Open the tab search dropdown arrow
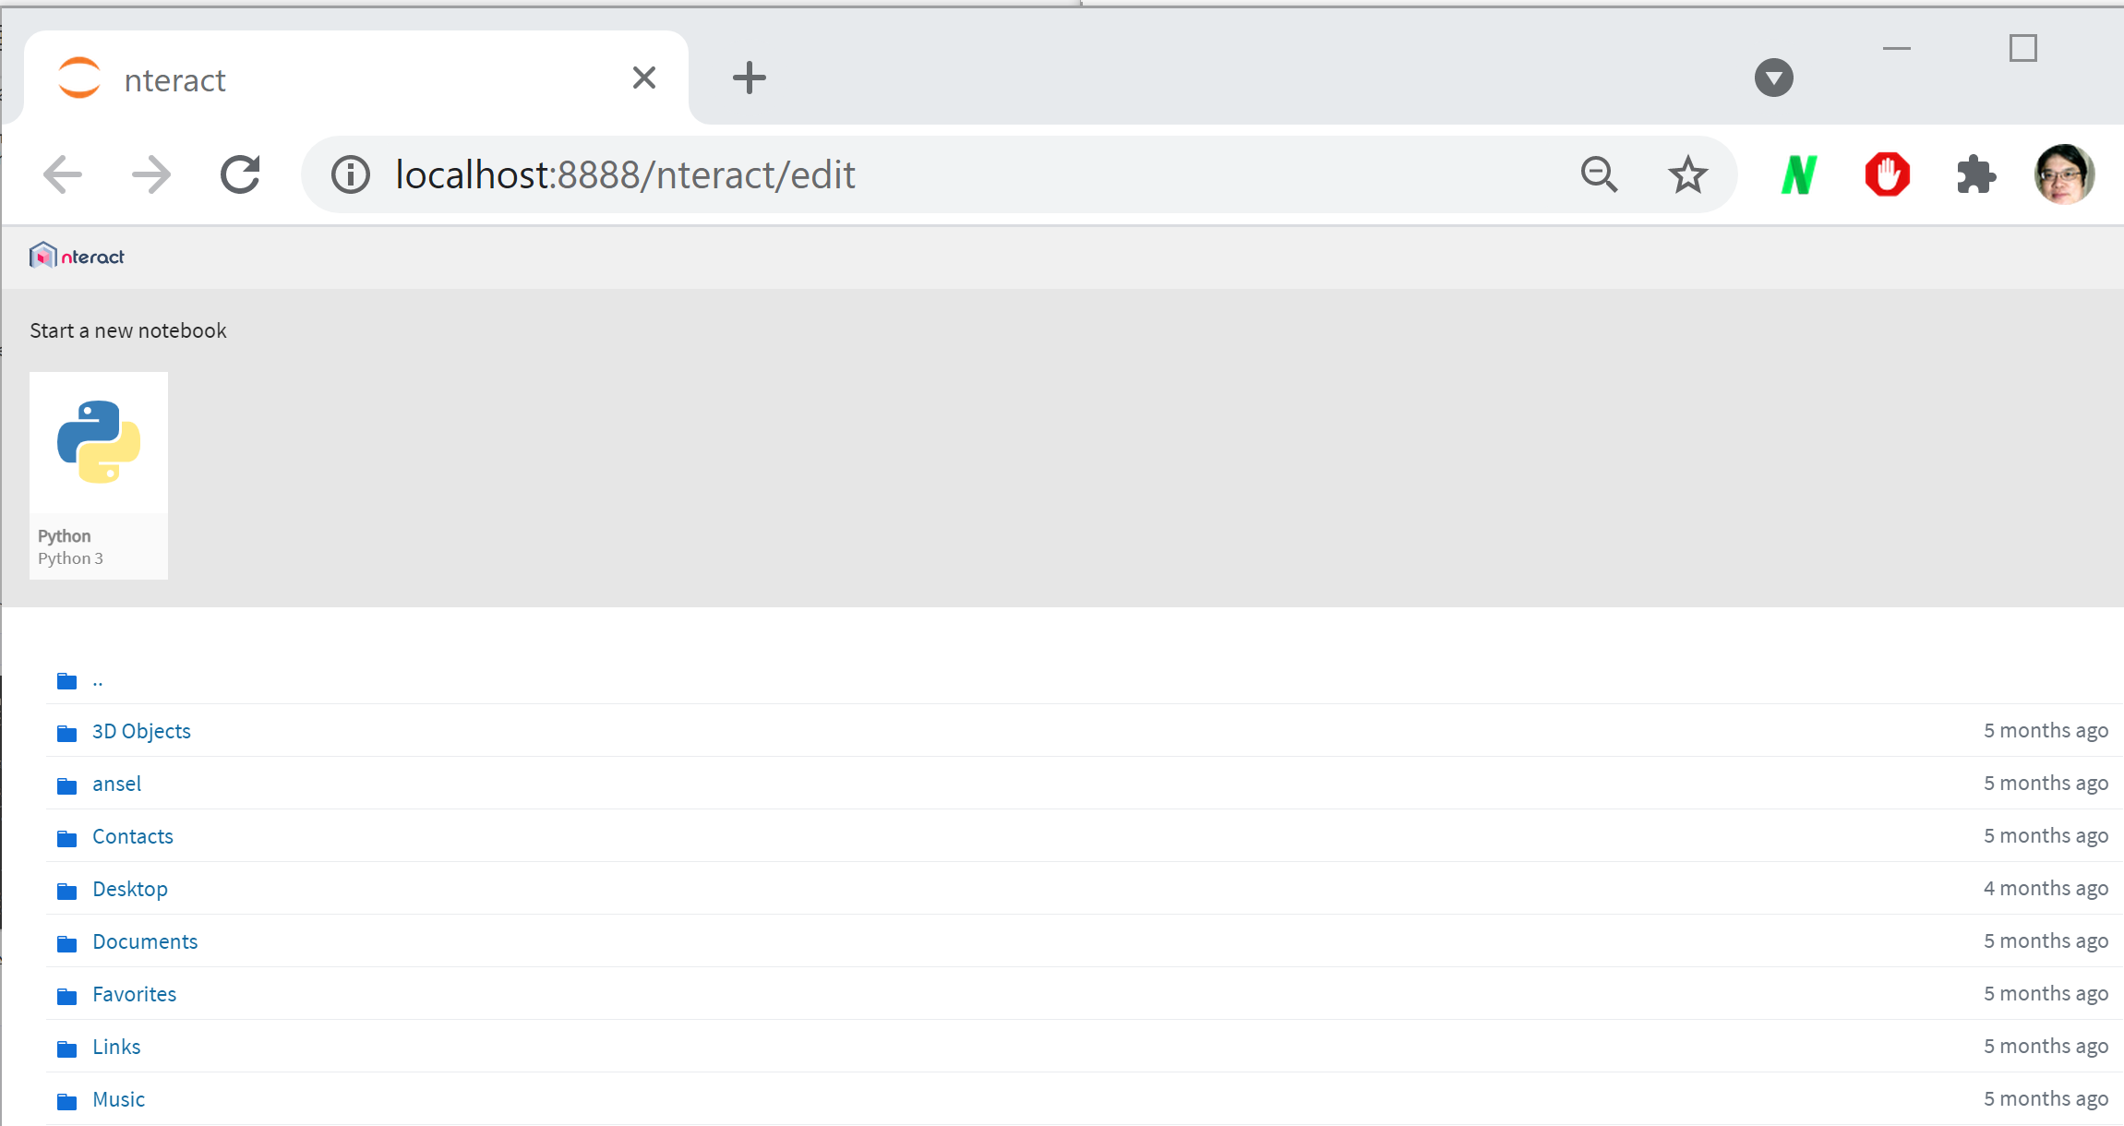 point(1773,78)
